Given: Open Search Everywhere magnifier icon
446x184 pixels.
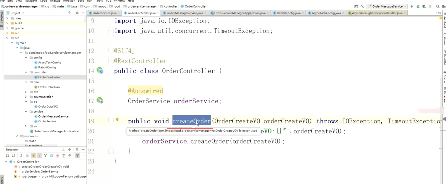Looking at the screenshot, I should (438, 6).
